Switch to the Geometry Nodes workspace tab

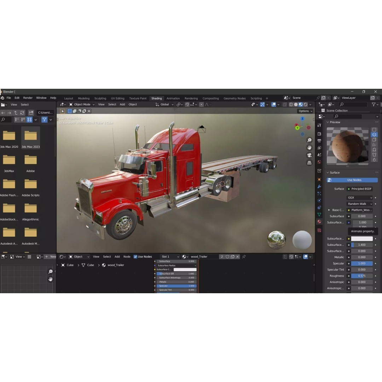click(235, 98)
